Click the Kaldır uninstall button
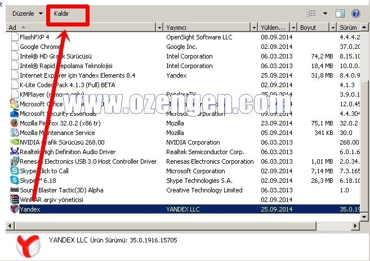370x261 pixels. tap(61, 13)
